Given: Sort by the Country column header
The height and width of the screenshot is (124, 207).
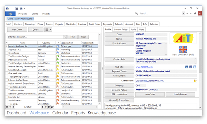Looking at the screenshot, I should pyautogui.click(x=46, y=43).
